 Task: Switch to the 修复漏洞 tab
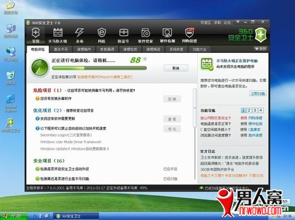[x=107, y=49]
